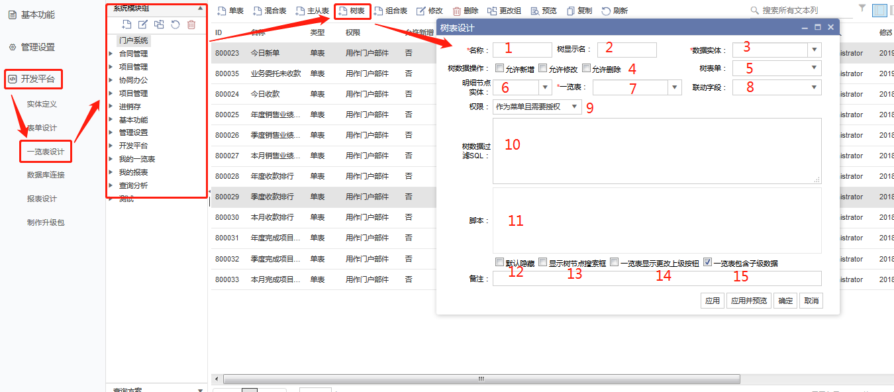Click the horizontal scrollbar under the table
The width and height of the screenshot is (894, 392).
pos(481,379)
